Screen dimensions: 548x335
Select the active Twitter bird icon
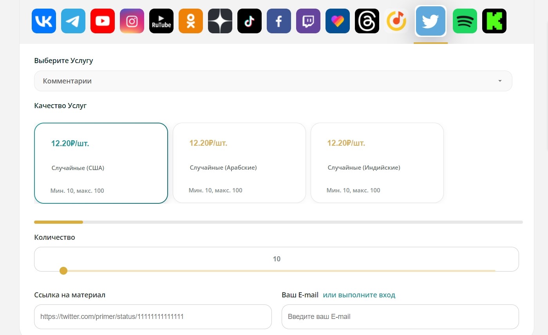point(430,21)
